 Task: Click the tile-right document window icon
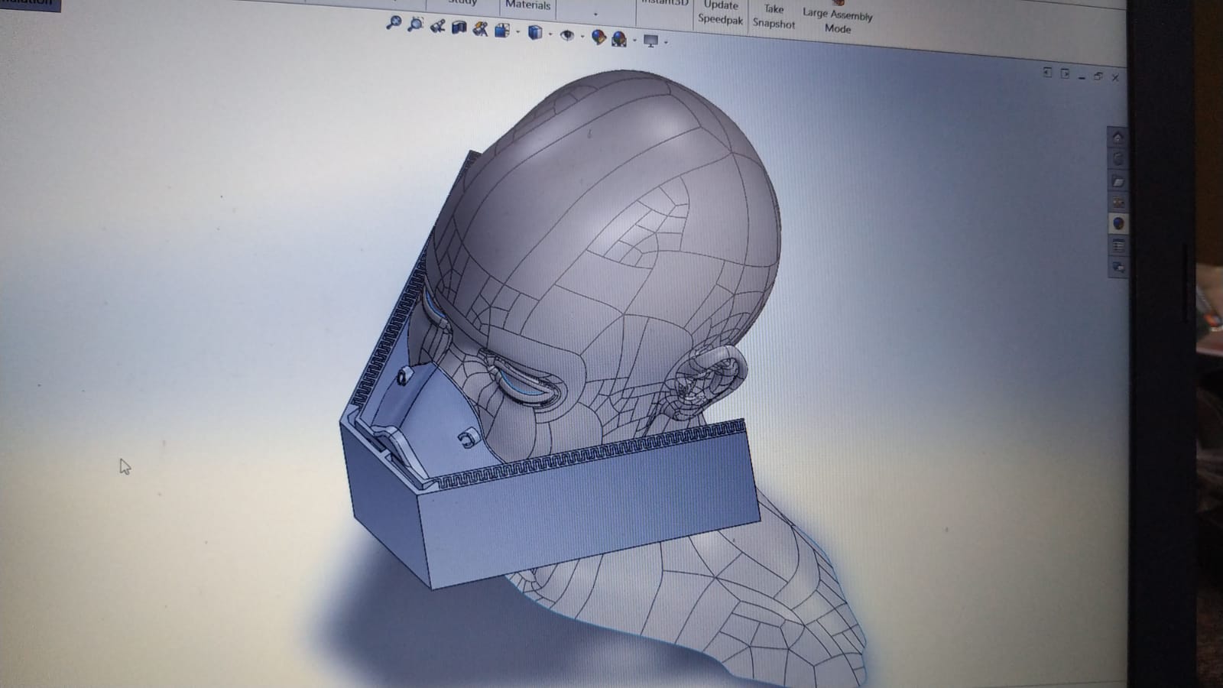coord(1065,73)
